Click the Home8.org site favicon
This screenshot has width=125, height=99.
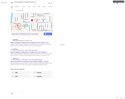pos(11,49)
